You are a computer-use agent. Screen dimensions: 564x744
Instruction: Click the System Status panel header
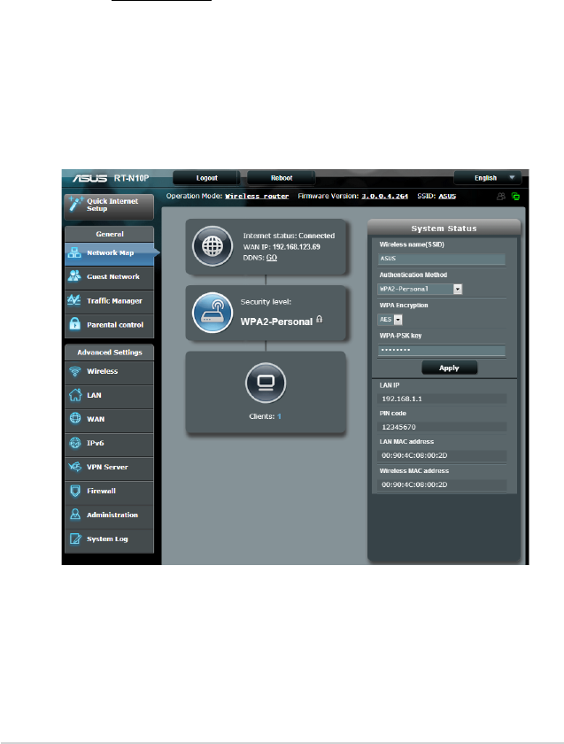click(x=444, y=229)
